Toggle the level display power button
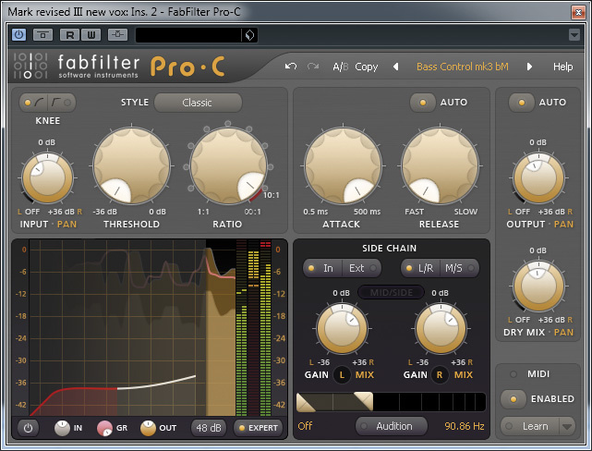The image size is (592, 451). tap(28, 428)
